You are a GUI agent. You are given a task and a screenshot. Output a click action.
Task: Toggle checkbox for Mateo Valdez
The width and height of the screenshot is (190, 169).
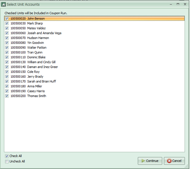point(7,28)
